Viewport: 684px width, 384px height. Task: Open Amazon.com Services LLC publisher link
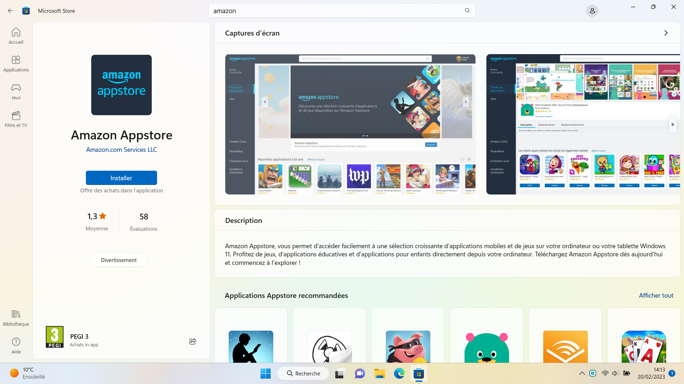(x=121, y=150)
